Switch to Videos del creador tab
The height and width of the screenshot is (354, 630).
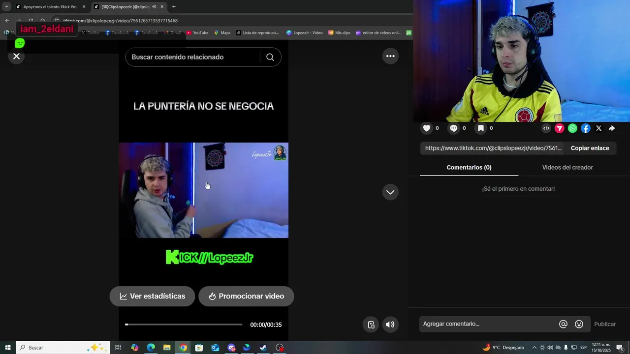567,168
